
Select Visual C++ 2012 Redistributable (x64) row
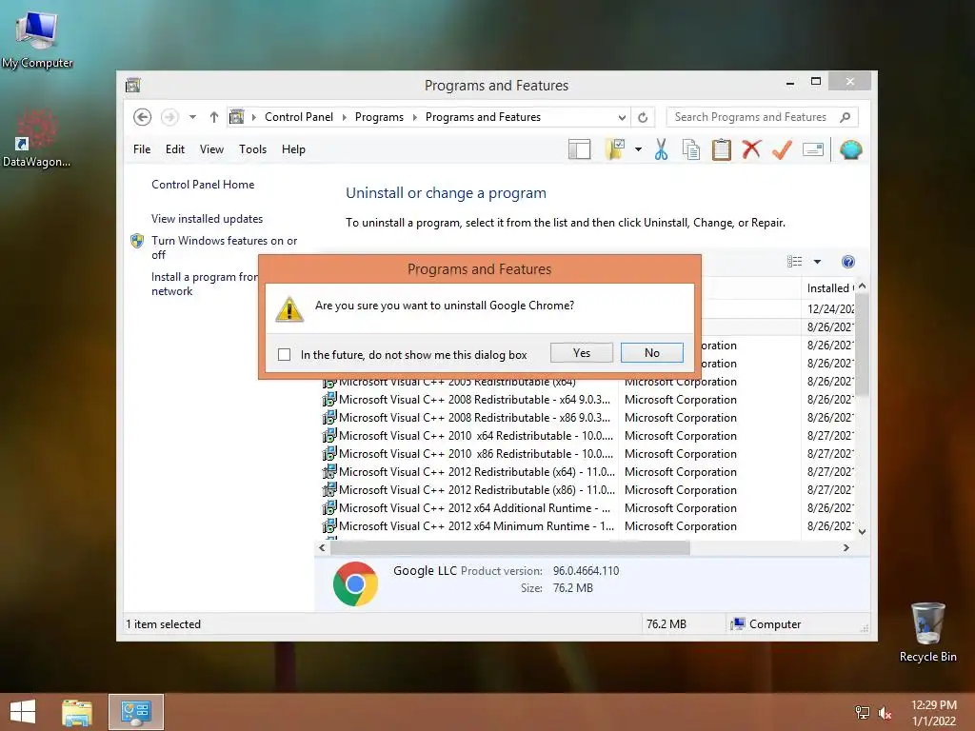click(x=587, y=472)
